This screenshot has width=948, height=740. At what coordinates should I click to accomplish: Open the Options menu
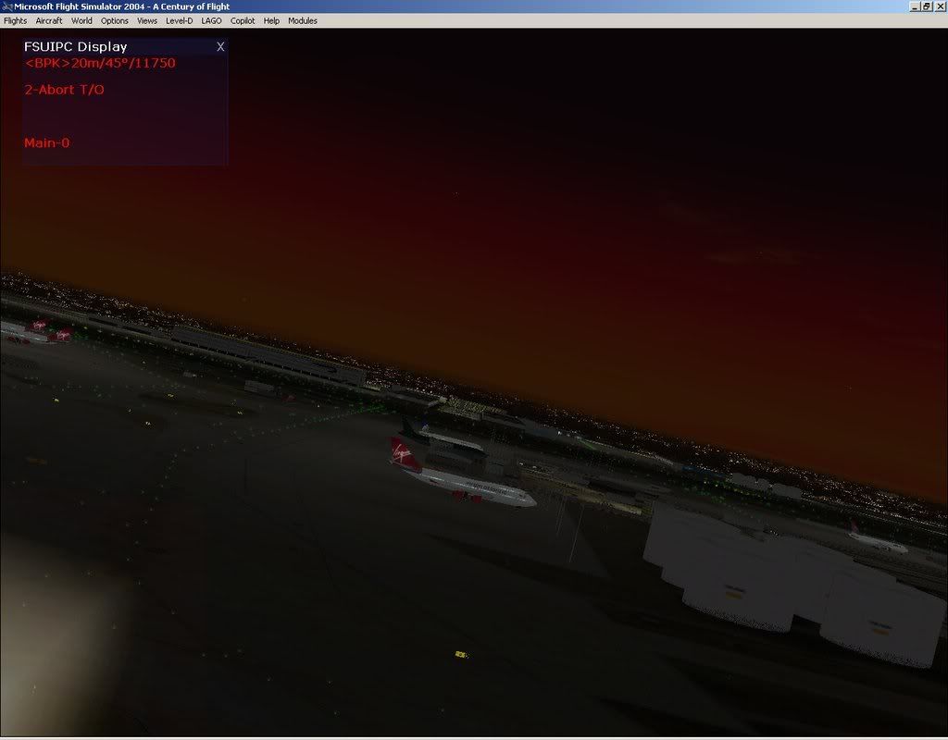tap(114, 20)
